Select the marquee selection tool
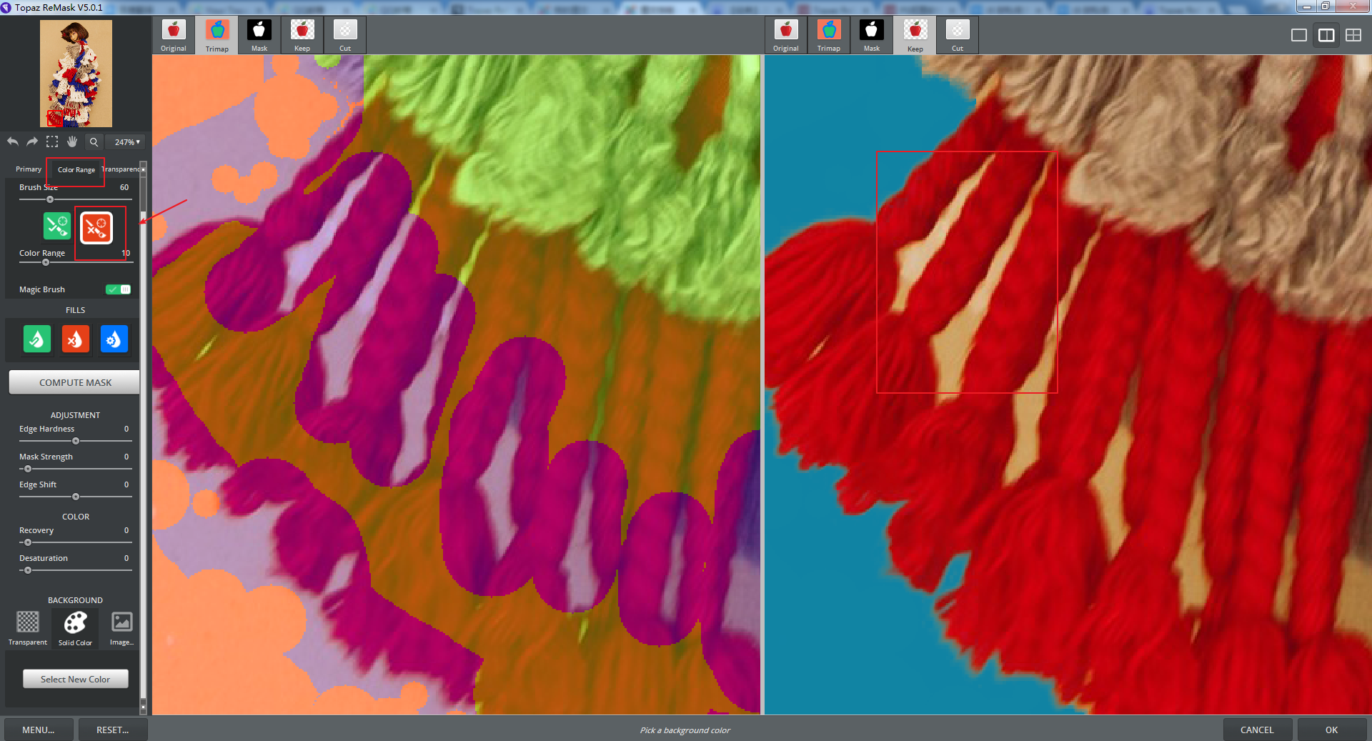 [52, 141]
